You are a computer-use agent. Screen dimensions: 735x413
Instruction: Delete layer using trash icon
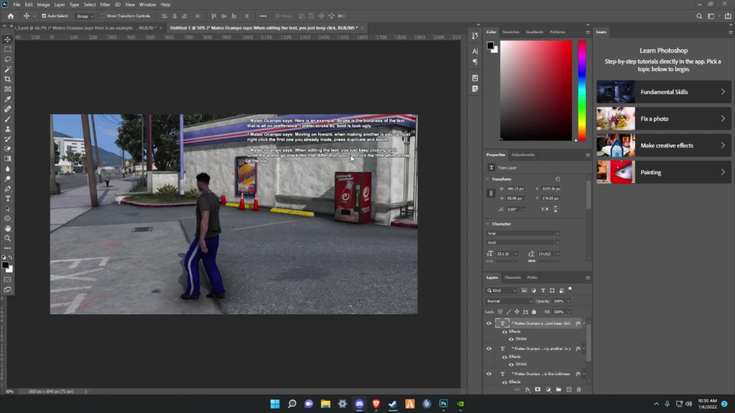point(579,389)
